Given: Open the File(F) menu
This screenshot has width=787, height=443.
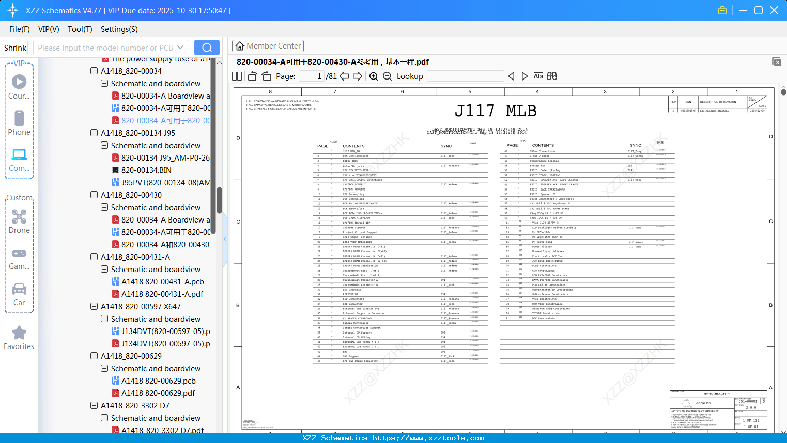Looking at the screenshot, I should 20,29.
